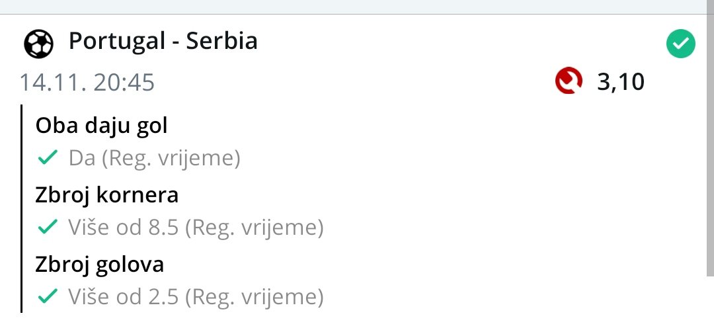
Task: Click the Više od 8.5 corners selection
Action: (196, 228)
